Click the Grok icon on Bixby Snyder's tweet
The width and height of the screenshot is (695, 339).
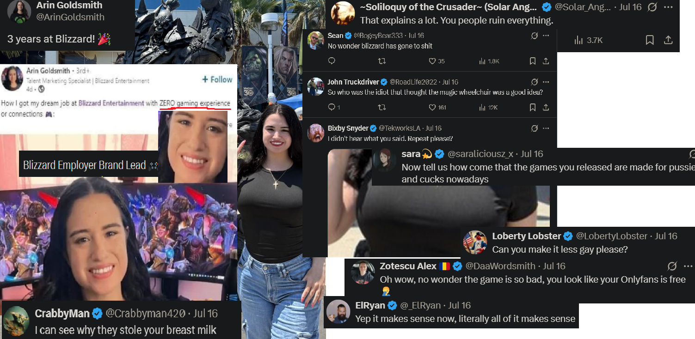pos(535,128)
